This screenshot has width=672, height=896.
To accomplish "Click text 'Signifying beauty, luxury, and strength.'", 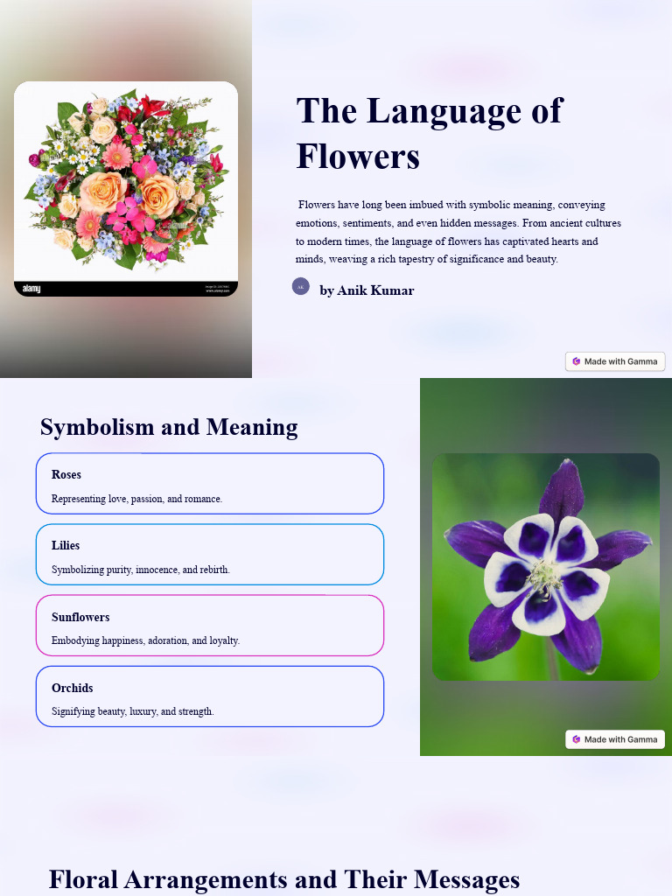I will [133, 711].
